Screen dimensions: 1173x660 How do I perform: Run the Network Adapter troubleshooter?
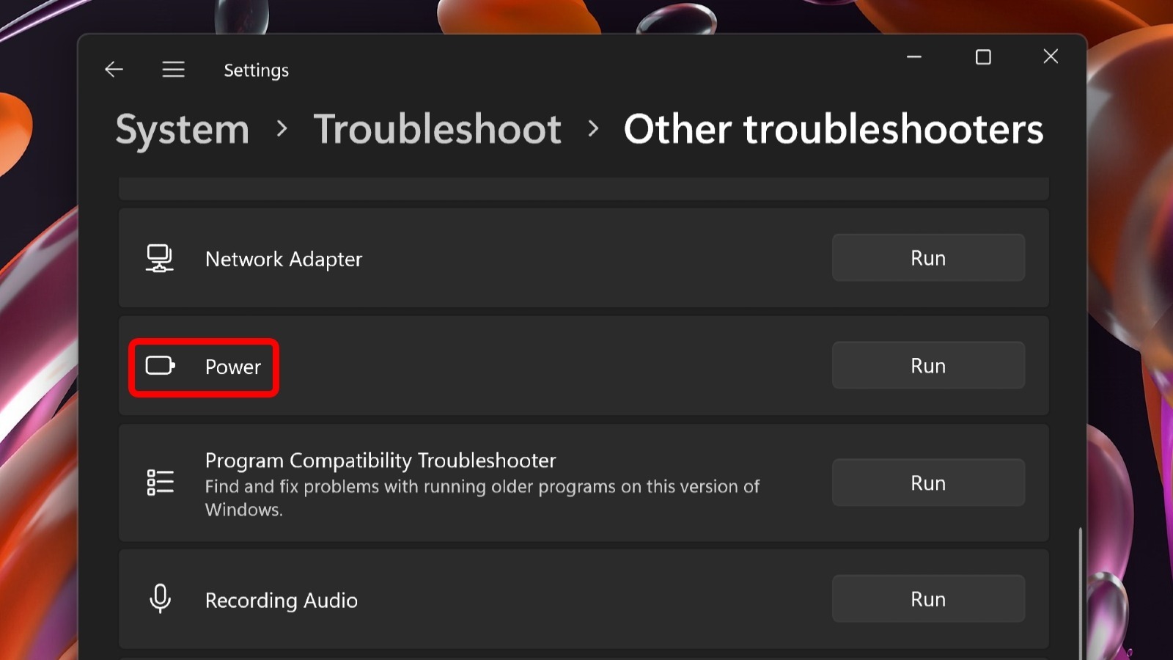coord(927,258)
